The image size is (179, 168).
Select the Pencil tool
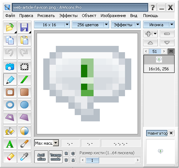[10, 80]
